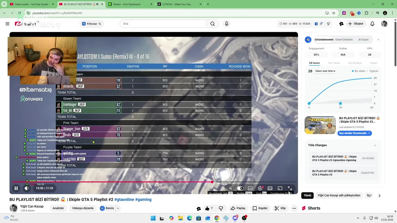Open Filtreler filter toggle
The height and width of the screenshot is (223, 397).
pos(92,24)
